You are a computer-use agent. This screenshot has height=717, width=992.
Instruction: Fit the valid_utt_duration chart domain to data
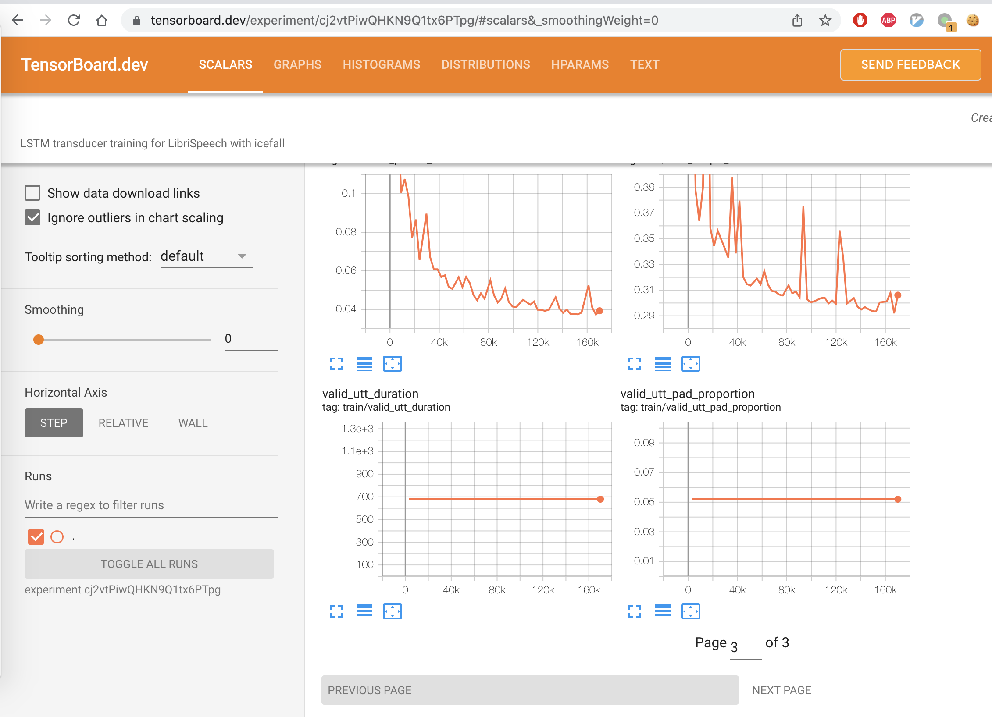pos(393,612)
